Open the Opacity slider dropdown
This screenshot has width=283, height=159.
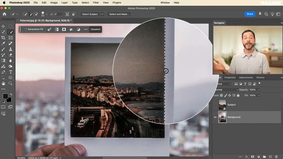tap(259, 90)
